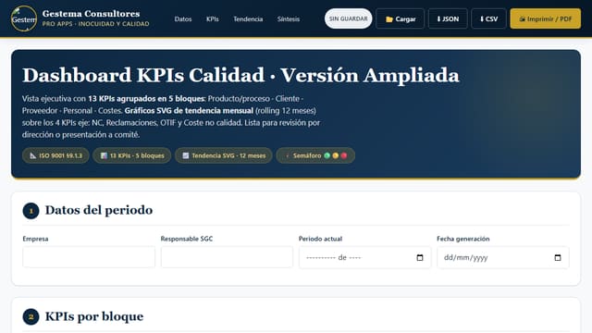Click the 'Datos del periodo' heading

click(99, 210)
